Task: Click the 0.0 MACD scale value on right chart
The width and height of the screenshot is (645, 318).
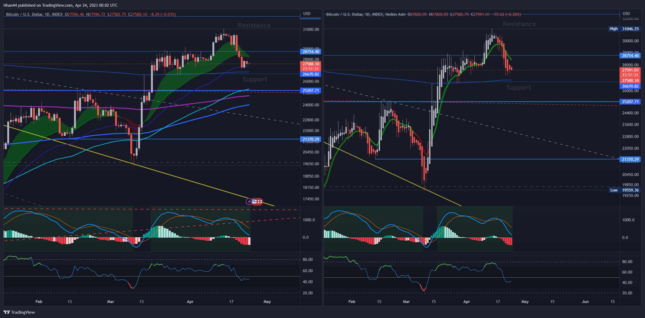Action: click(x=625, y=238)
